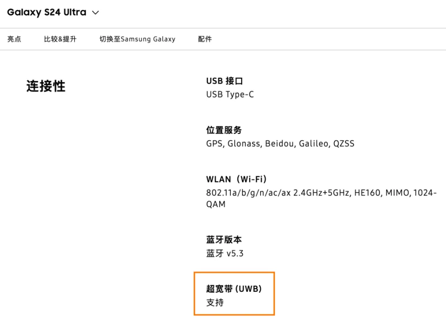Click the USB Type-C value text

[230, 94]
